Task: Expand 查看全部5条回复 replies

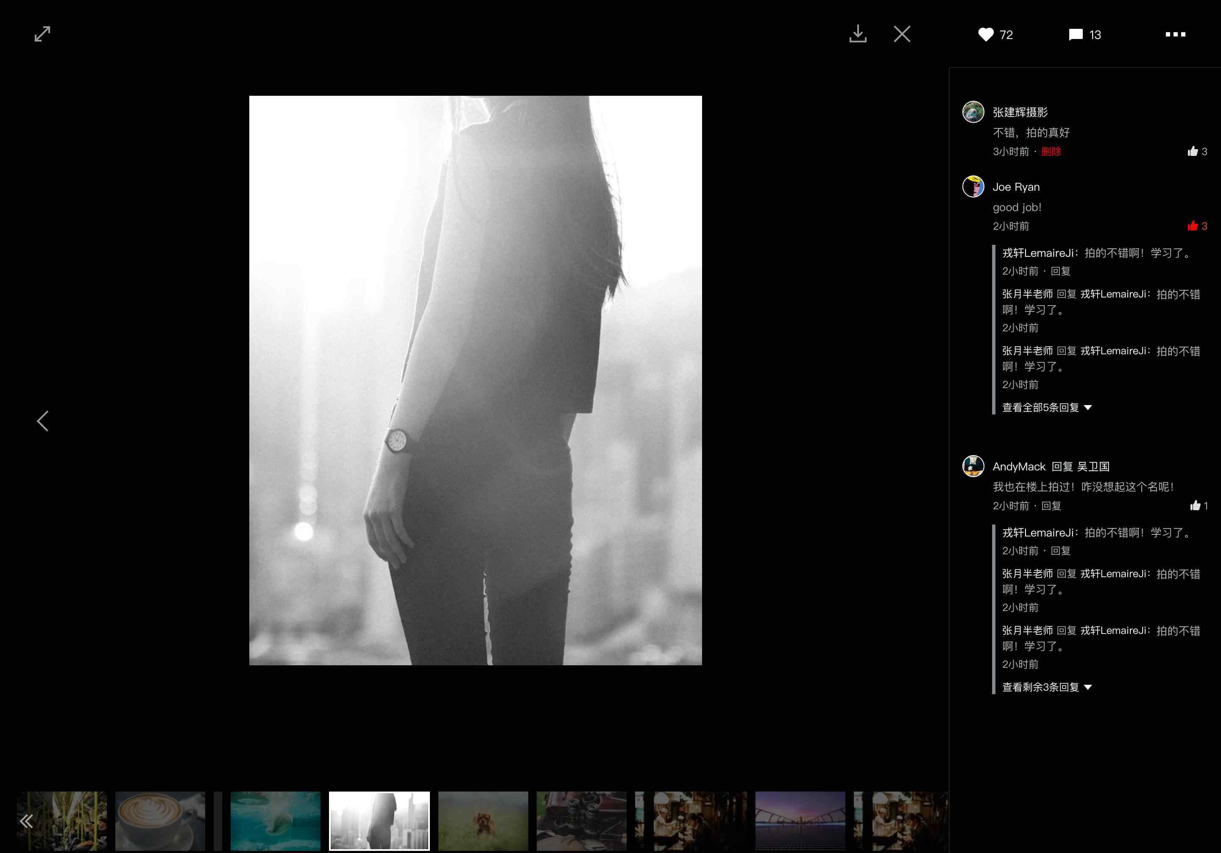Action: pyautogui.click(x=1047, y=408)
